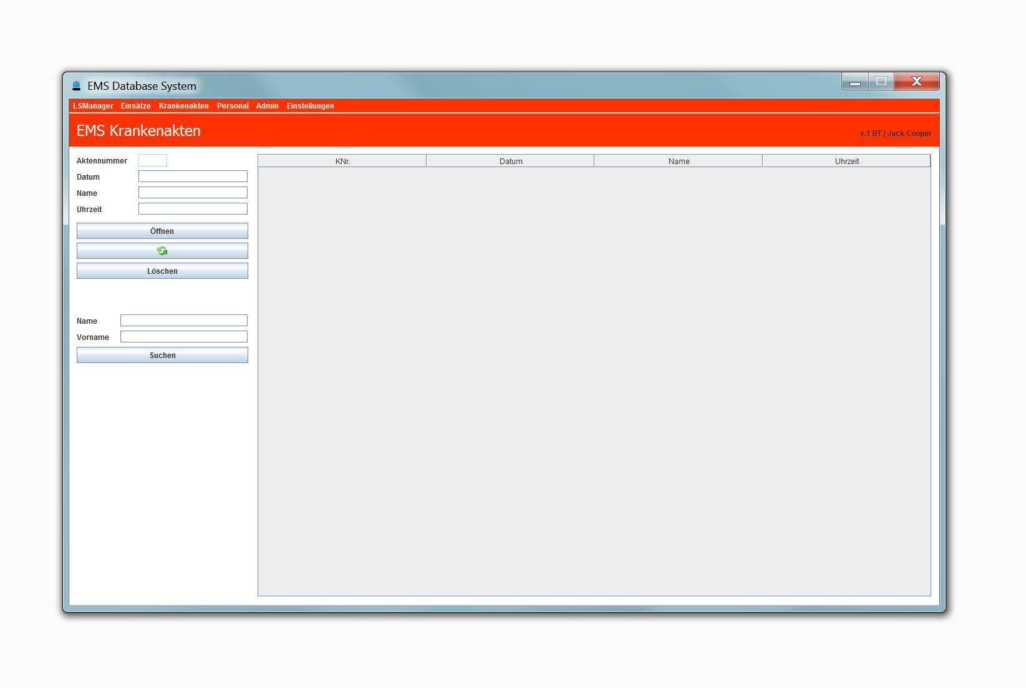Click the Uhrzeit text field

(x=193, y=209)
